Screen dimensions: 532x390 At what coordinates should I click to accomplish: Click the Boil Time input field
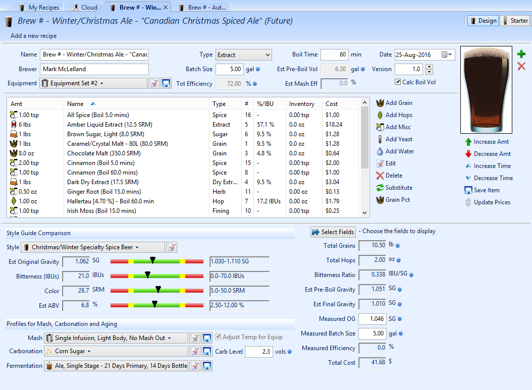coord(335,54)
